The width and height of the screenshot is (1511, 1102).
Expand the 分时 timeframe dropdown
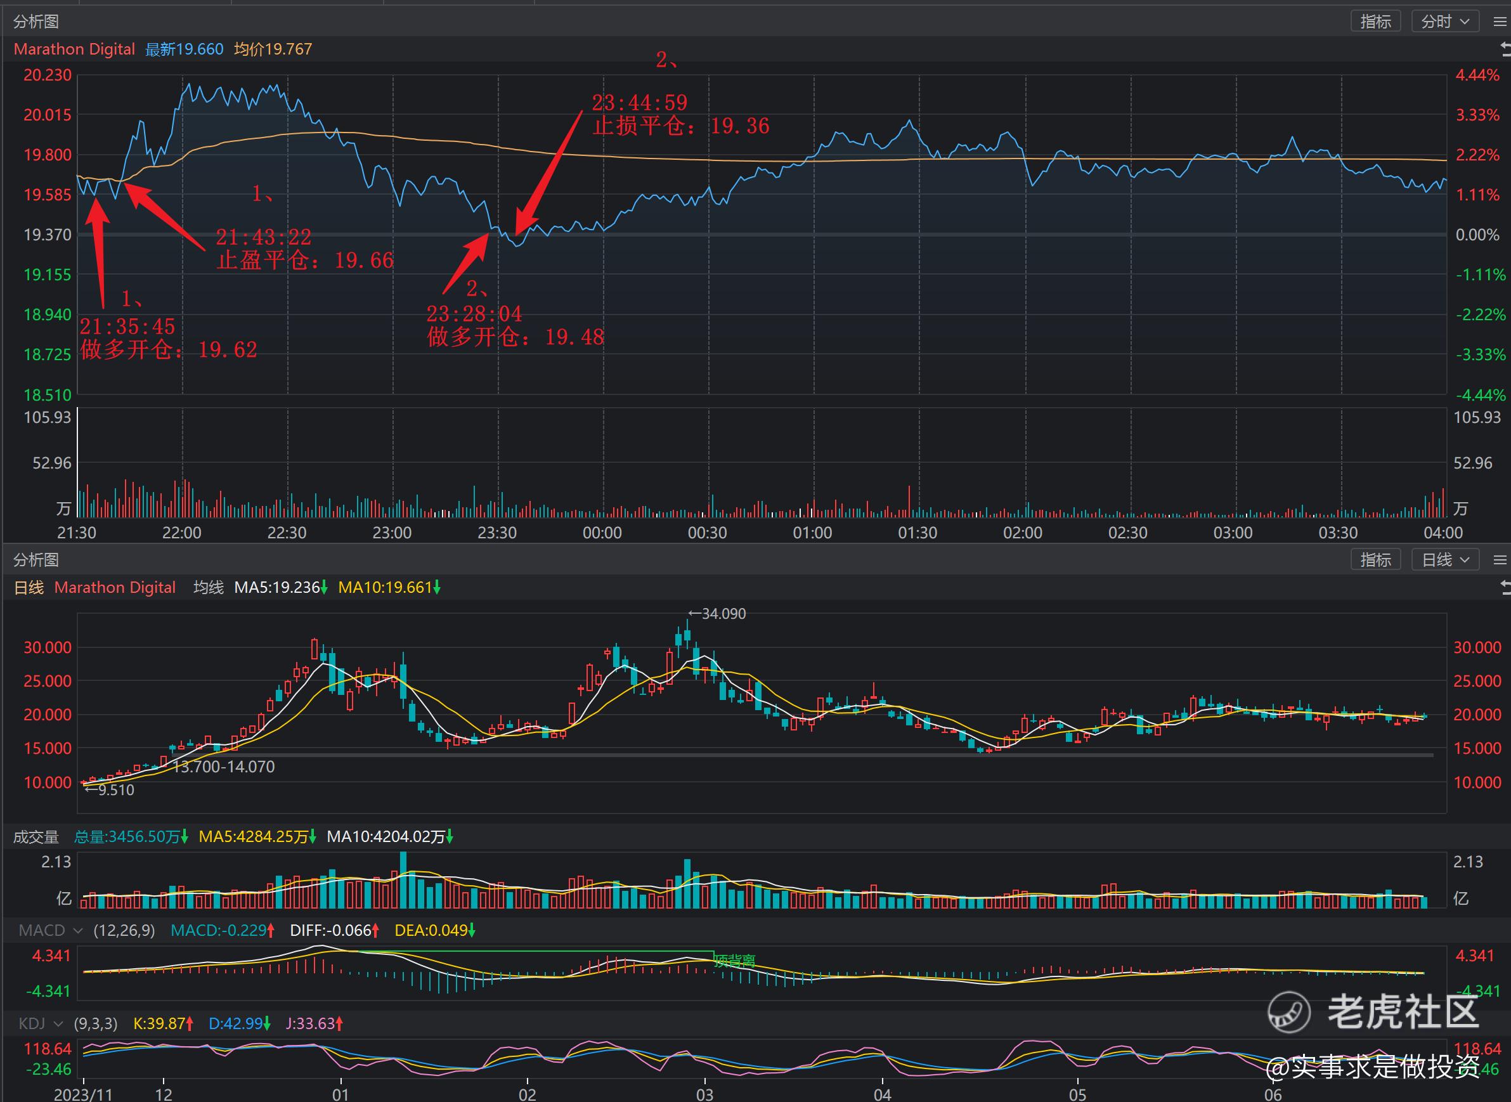click(1445, 22)
